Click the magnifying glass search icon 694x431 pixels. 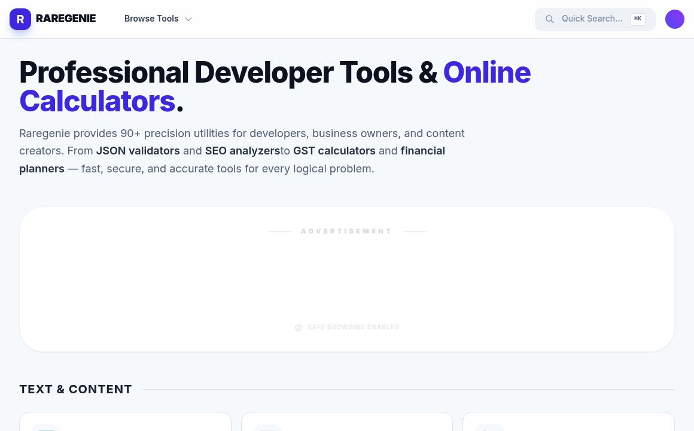(549, 19)
